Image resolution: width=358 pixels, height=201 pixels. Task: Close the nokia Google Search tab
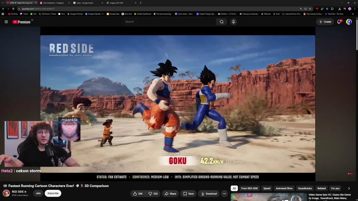[x=102, y=3]
